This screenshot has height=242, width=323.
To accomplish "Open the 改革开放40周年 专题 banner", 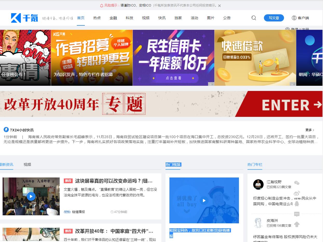I will [161, 104].
